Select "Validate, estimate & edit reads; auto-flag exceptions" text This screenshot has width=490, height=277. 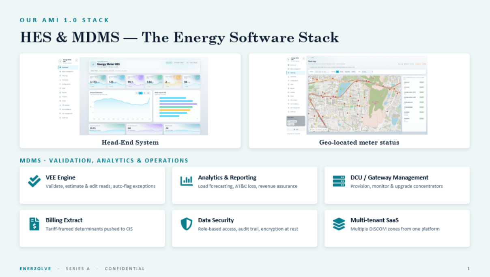101,186
